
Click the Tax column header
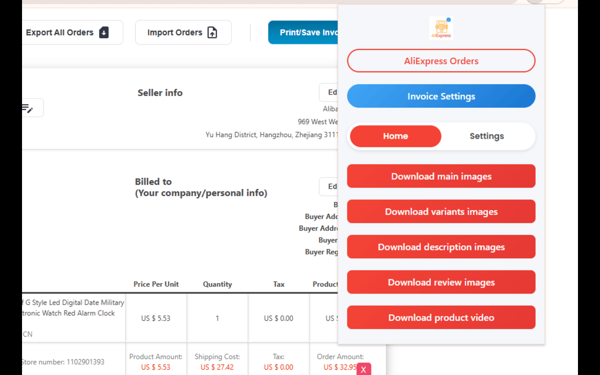point(279,284)
